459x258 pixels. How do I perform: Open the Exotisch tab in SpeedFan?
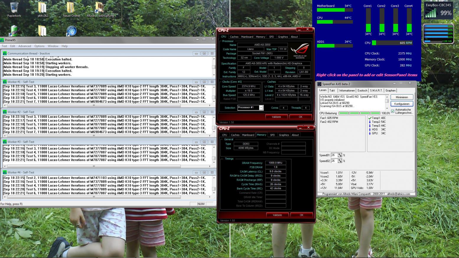(x=362, y=91)
